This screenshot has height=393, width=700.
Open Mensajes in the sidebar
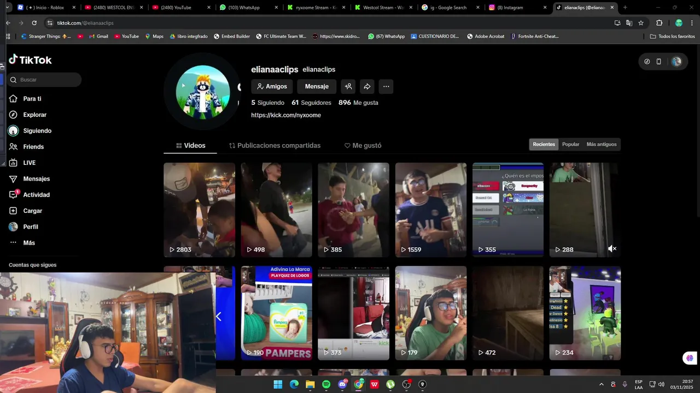(x=30, y=178)
